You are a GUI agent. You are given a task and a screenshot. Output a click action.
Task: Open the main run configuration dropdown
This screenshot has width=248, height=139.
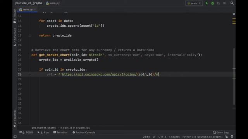click(194, 3)
